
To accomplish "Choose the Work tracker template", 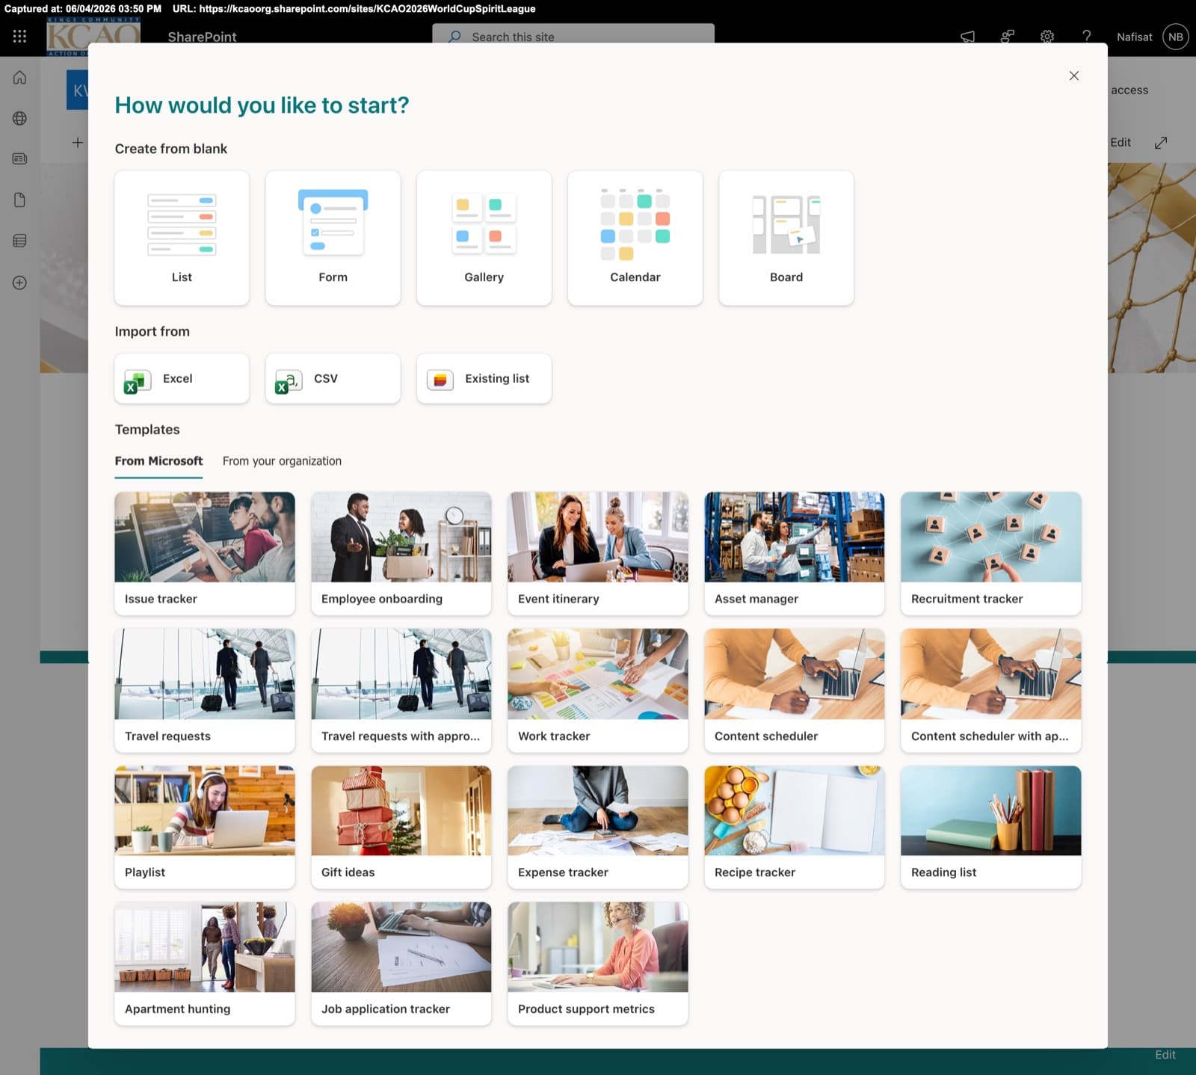I will (x=597, y=690).
